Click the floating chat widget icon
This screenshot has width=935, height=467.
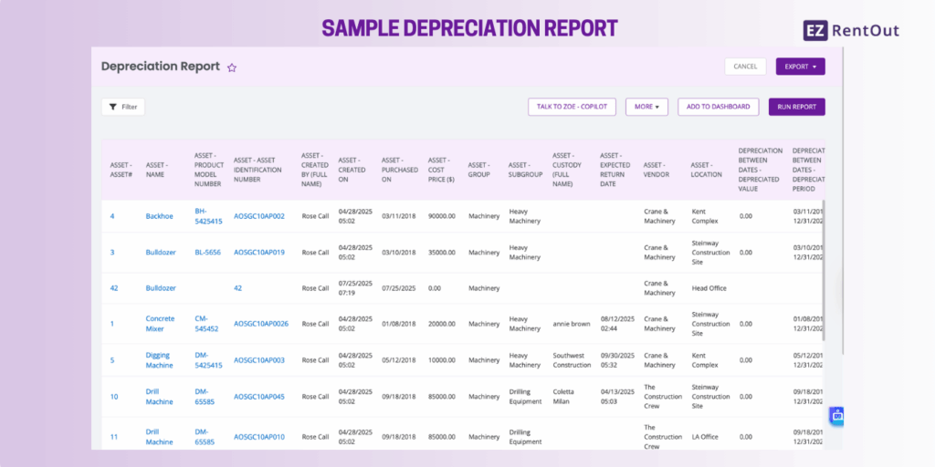coord(836,415)
